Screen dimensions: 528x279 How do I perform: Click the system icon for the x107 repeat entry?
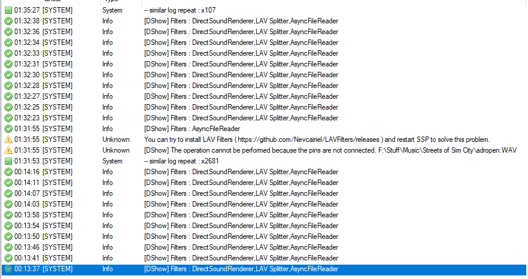pos(8,10)
